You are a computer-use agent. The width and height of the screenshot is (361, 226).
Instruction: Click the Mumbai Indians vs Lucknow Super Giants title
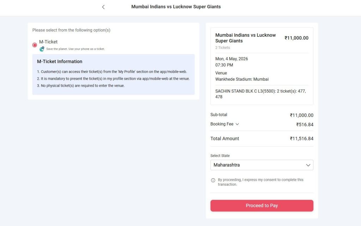[x=245, y=38]
